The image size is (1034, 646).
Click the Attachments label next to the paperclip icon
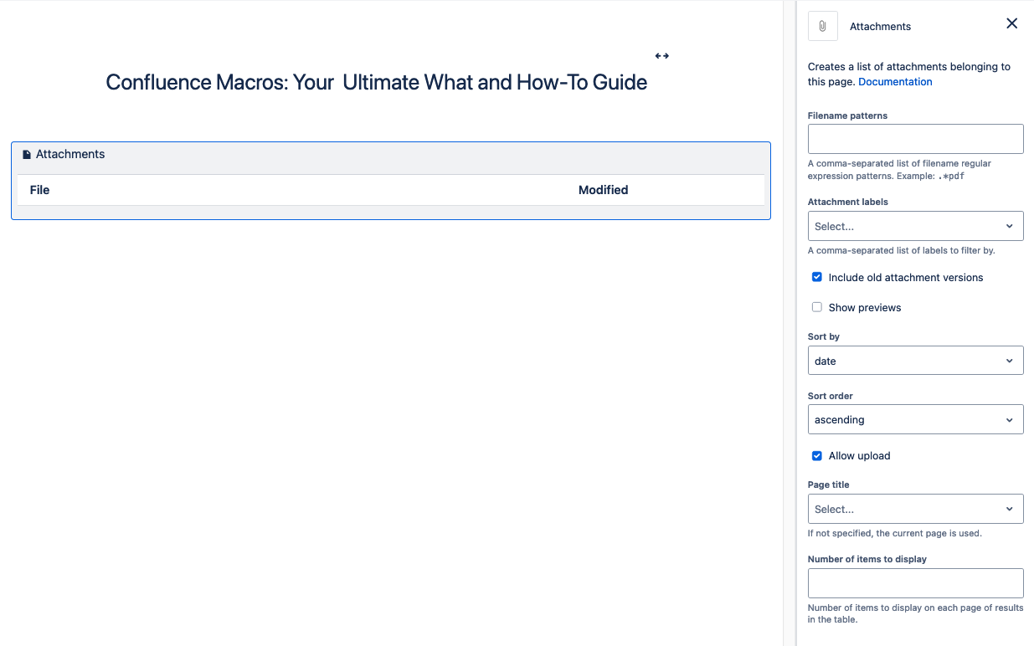(880, 26)
